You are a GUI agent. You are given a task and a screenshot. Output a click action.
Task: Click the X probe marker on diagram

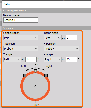click(x=46, y=75)
